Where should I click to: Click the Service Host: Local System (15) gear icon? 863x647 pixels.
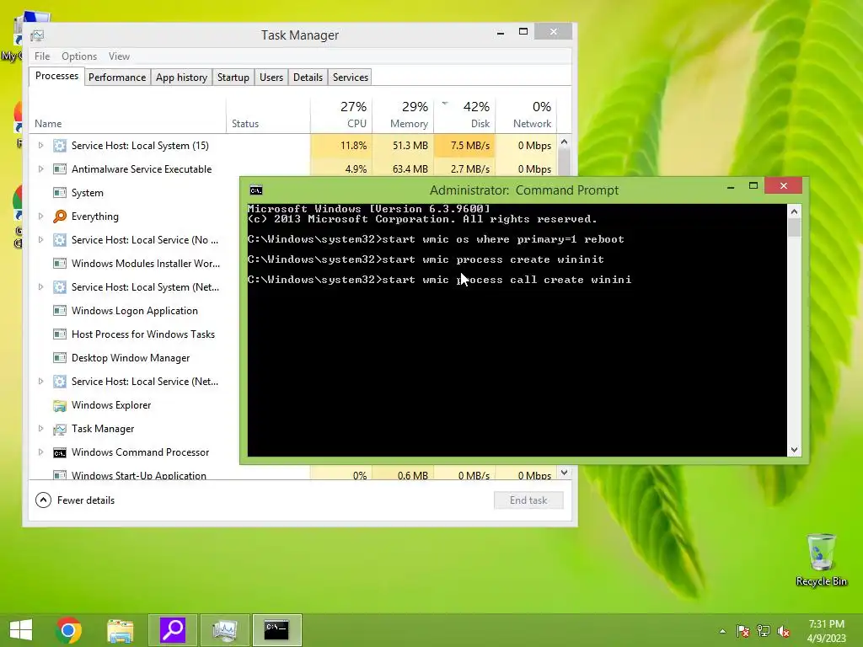tap(60, 146)
